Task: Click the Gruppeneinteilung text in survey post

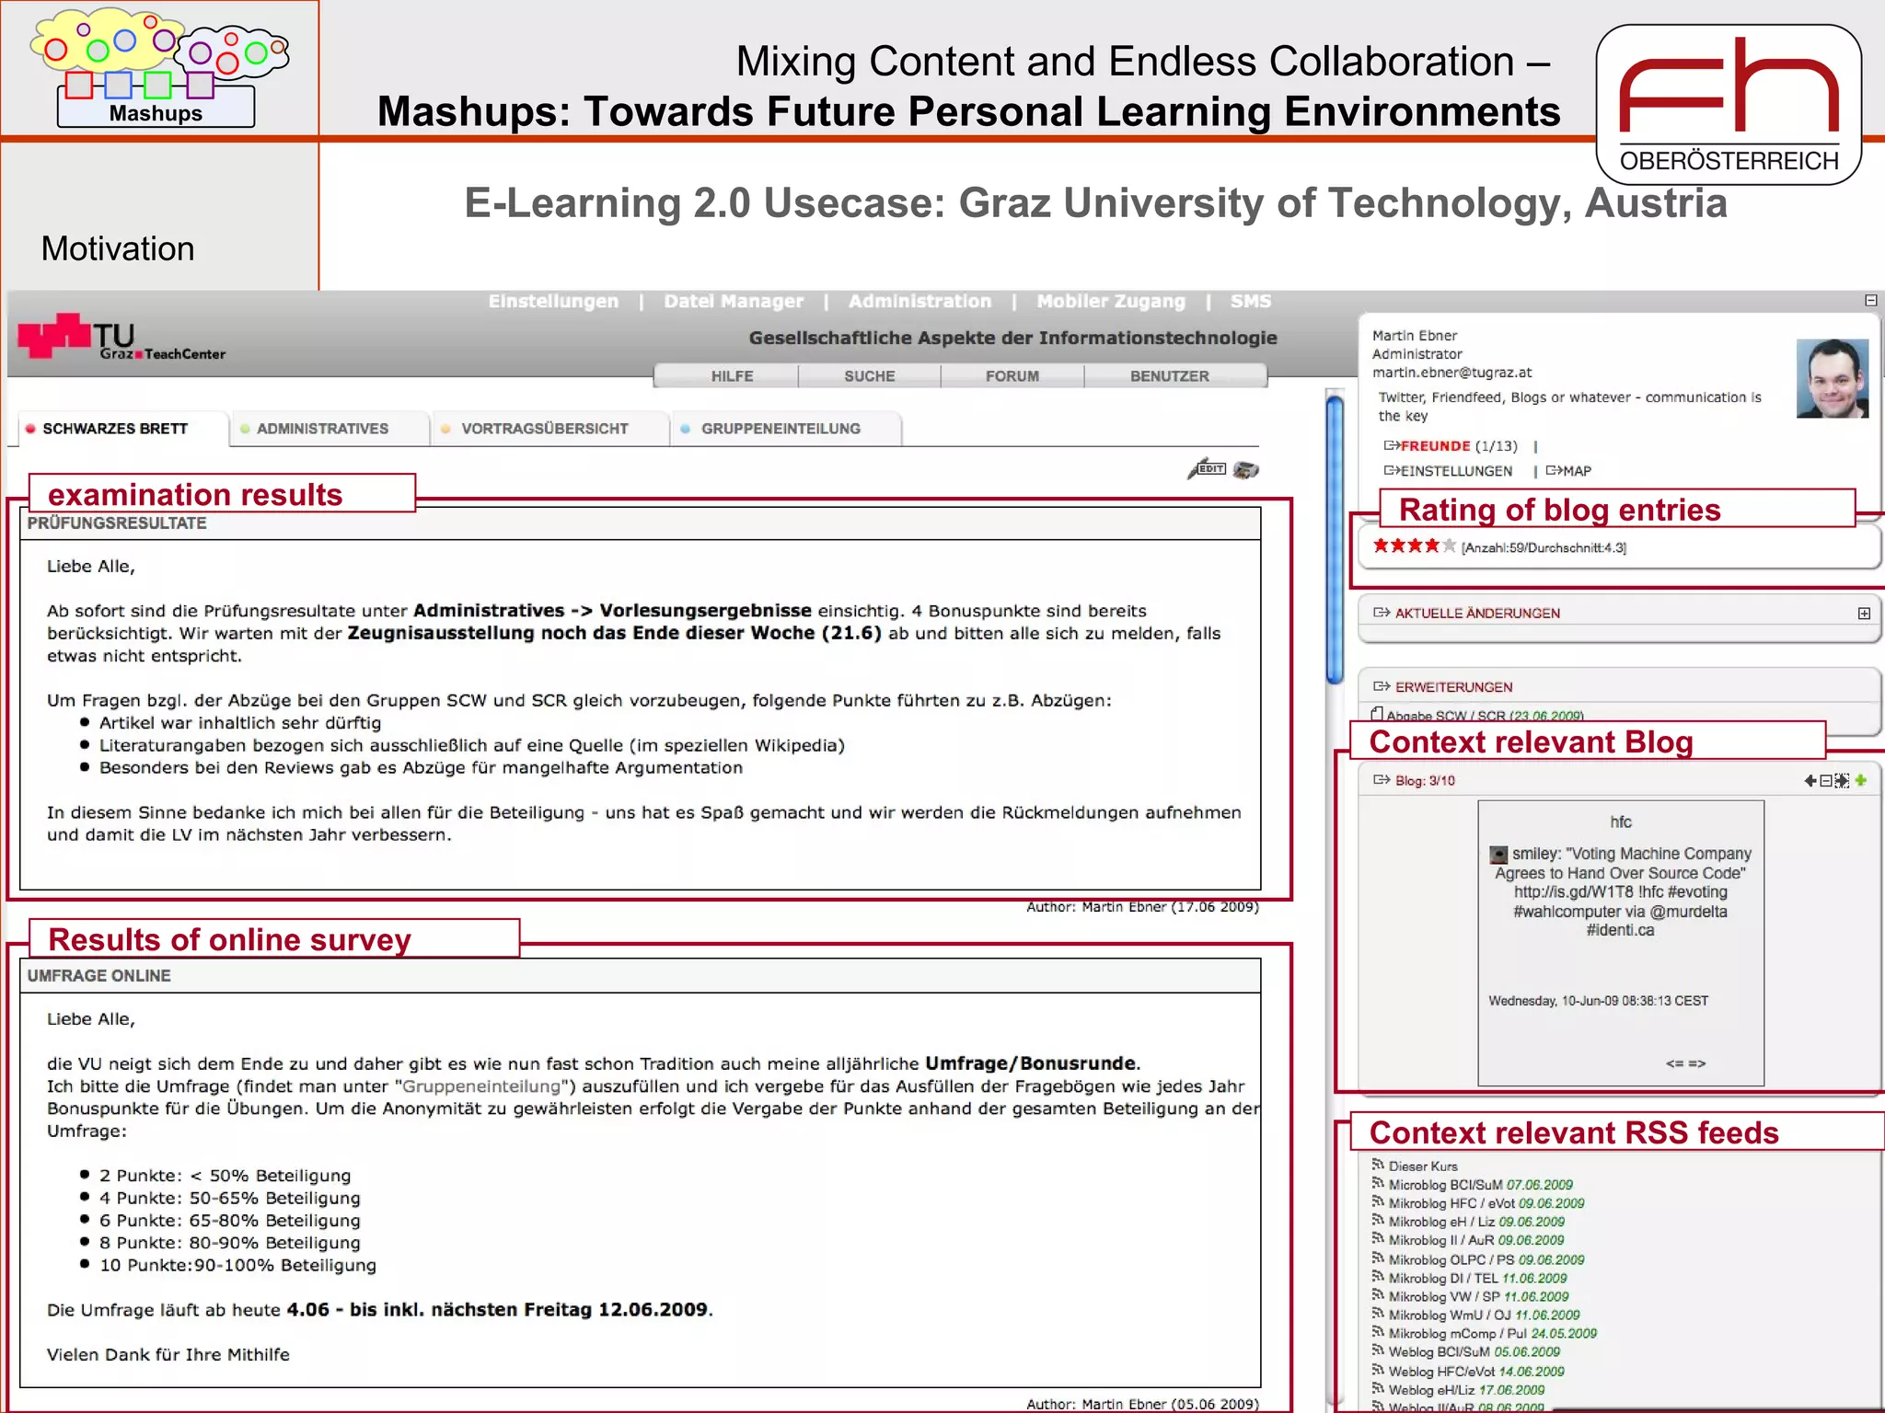Action: 480,1086
